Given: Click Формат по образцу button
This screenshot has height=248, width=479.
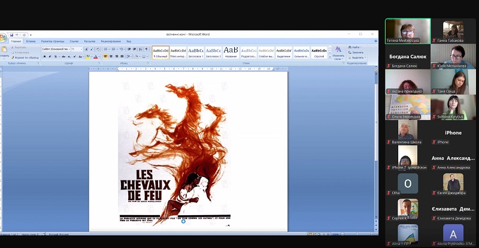Looking at the screenshot, I should coord(25,57).
